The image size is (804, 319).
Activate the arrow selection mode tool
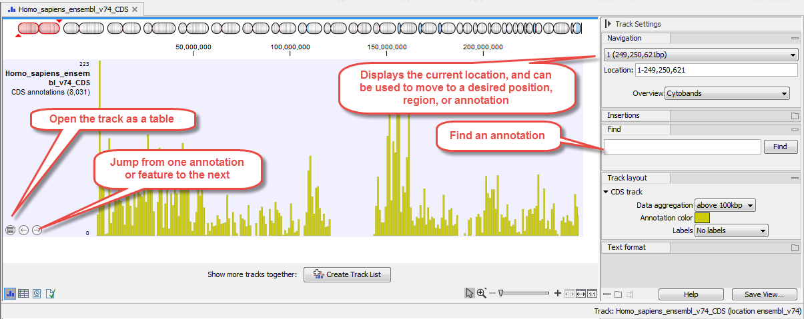pos(469,293)
